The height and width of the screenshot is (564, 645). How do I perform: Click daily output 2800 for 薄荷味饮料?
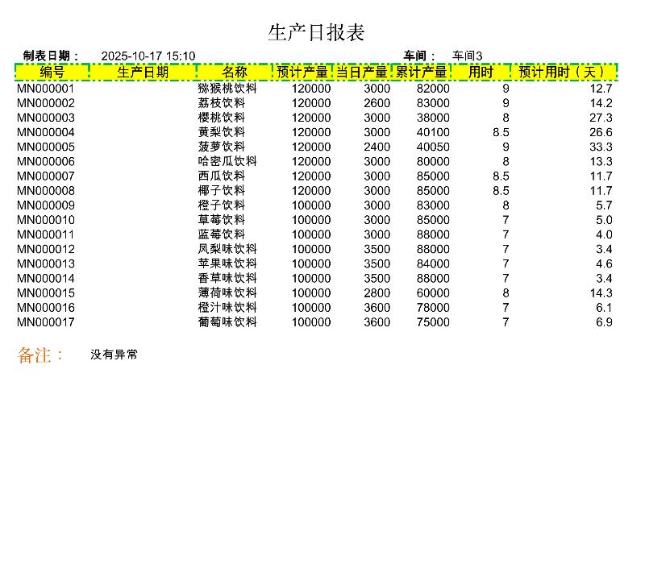tap(377, 293)
